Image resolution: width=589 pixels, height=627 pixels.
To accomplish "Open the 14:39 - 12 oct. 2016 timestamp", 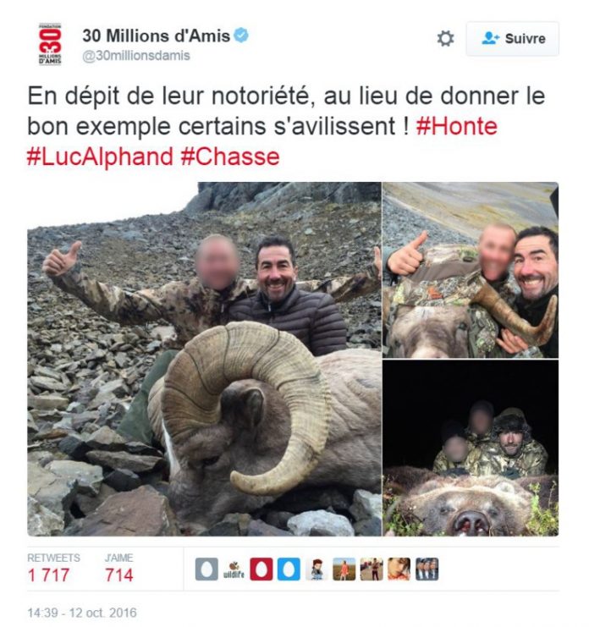I will [82, 613].
